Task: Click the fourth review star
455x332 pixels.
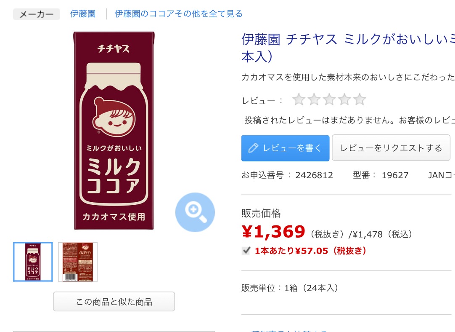Action: (x=344, y=99)
